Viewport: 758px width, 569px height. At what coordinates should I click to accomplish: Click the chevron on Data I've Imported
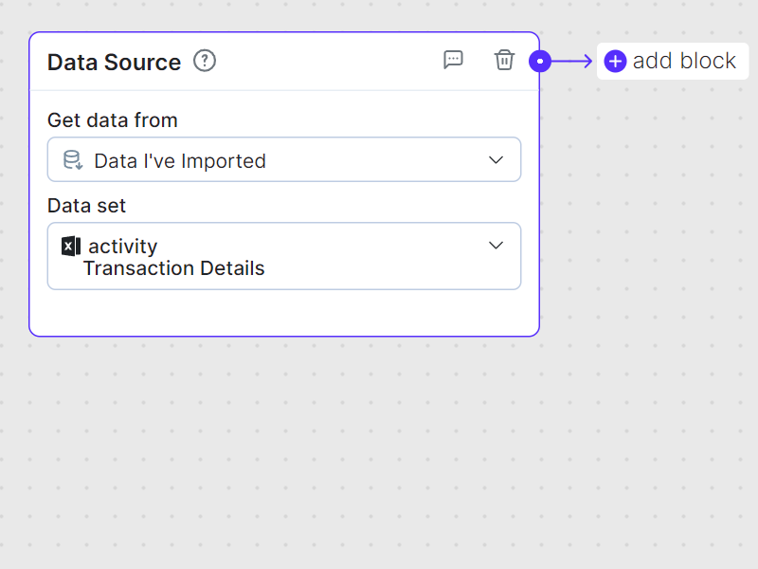(496, 159)
